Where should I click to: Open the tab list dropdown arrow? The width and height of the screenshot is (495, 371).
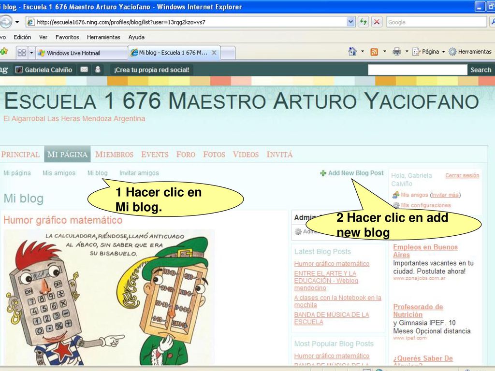tap(31, 53)
